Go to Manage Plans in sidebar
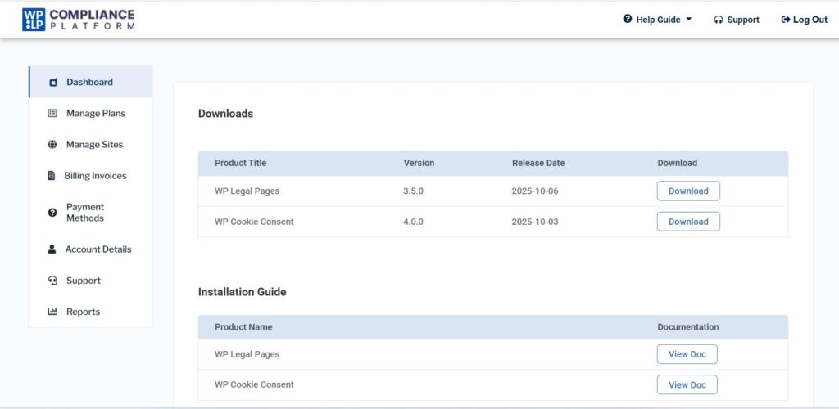This screenshot has height=409, width=839. click(x=90, y=113)
